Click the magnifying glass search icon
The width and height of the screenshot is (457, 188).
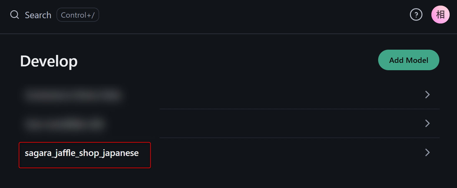(14, 15)
